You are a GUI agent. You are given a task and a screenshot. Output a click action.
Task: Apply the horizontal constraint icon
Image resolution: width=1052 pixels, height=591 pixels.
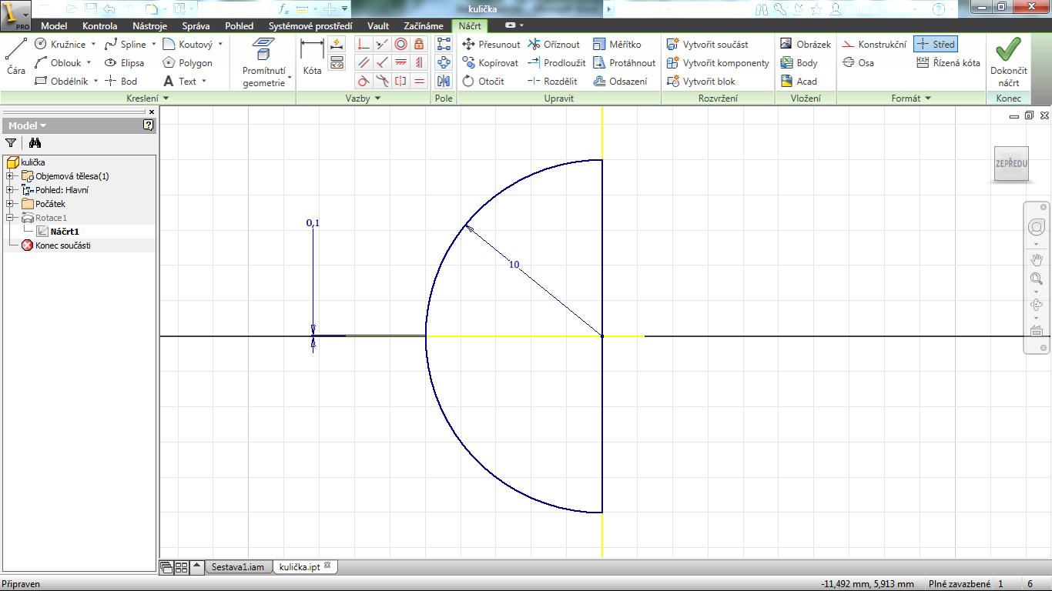coord(400,62)
